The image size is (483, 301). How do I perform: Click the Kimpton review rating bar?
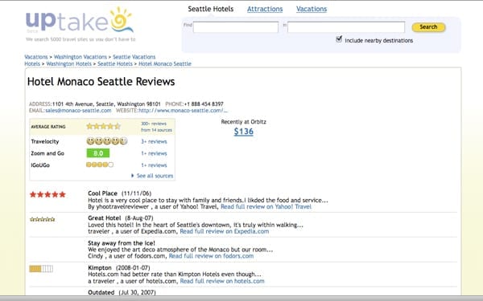coord(41,269)
